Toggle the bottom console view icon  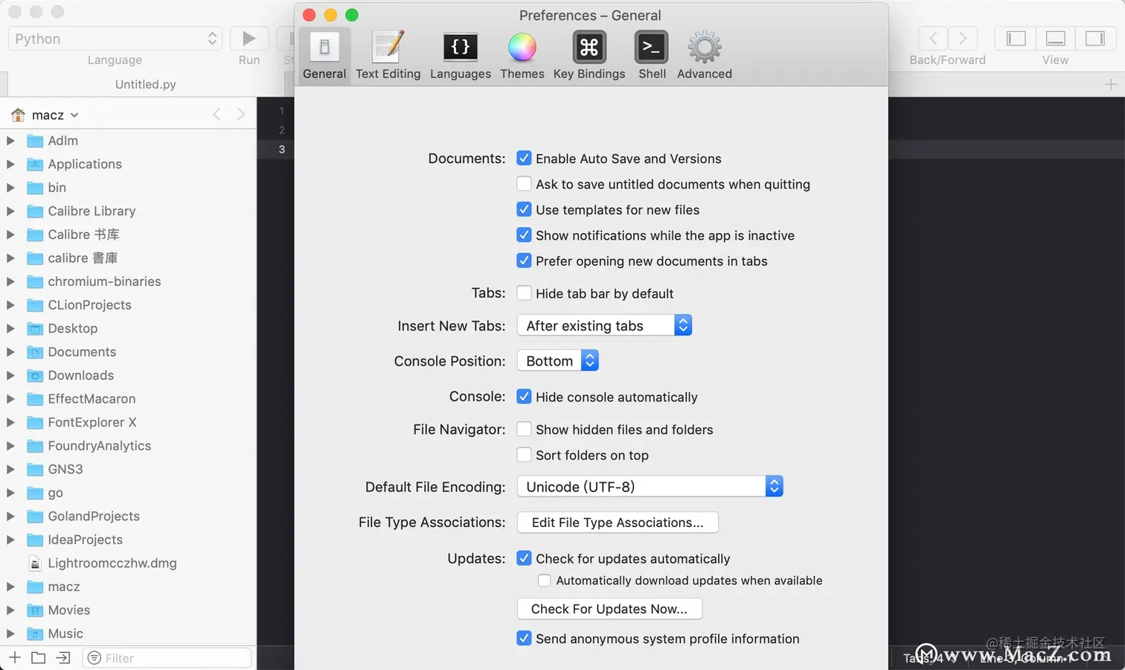tap(1055, 39)
